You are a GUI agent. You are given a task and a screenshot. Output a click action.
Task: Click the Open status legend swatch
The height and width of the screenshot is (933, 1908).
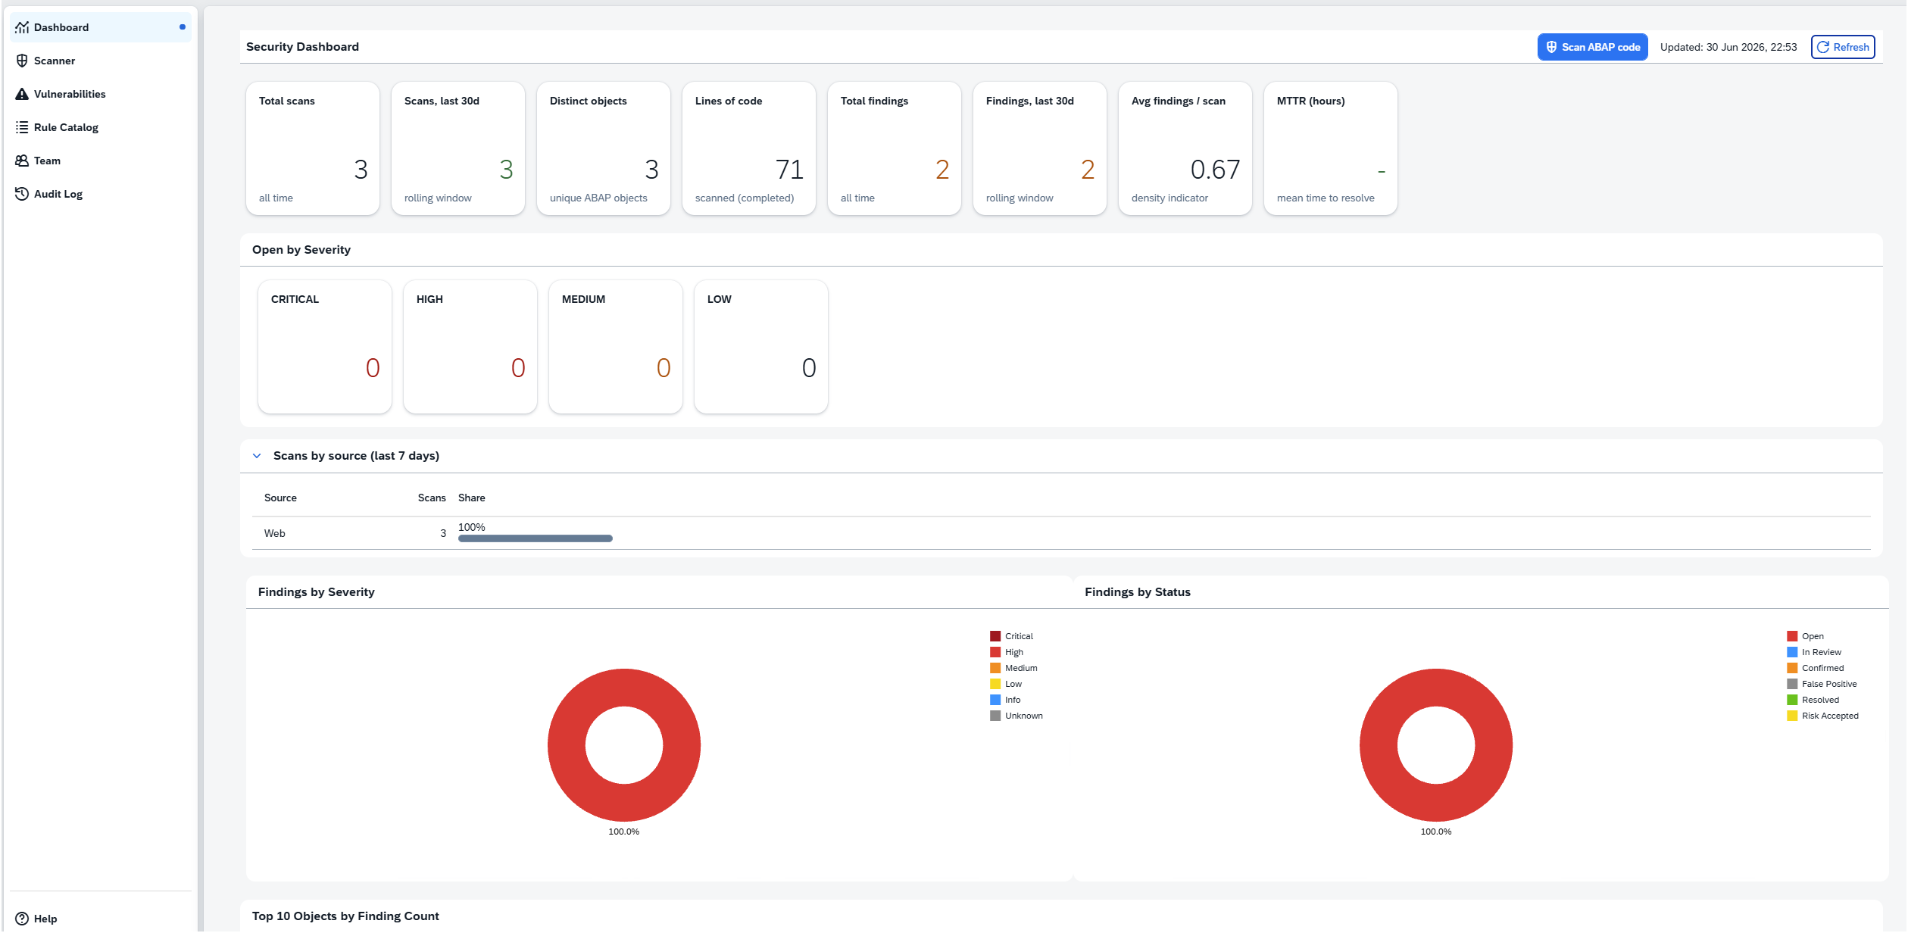coord(1792,636)
